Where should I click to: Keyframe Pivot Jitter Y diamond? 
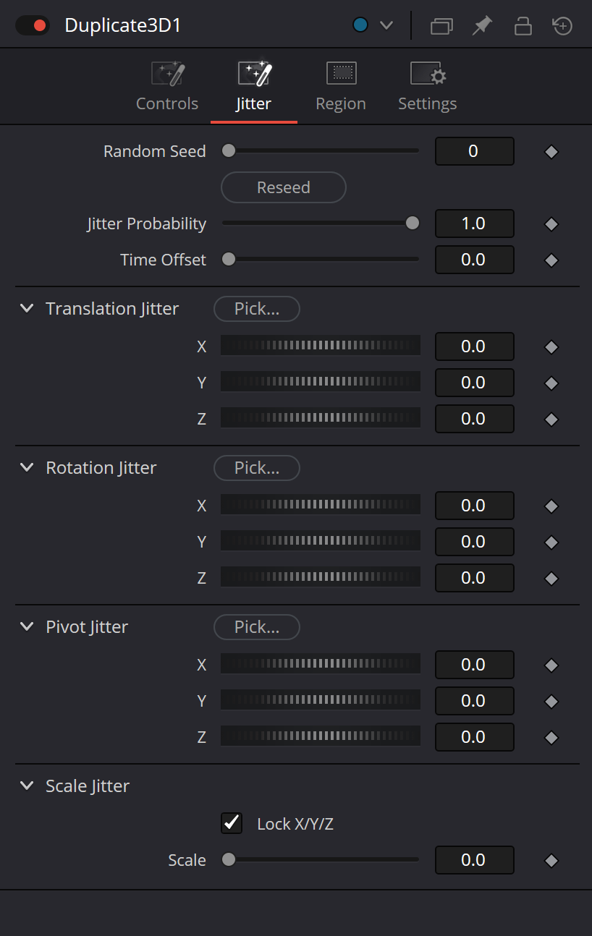(x=551, y=702)
